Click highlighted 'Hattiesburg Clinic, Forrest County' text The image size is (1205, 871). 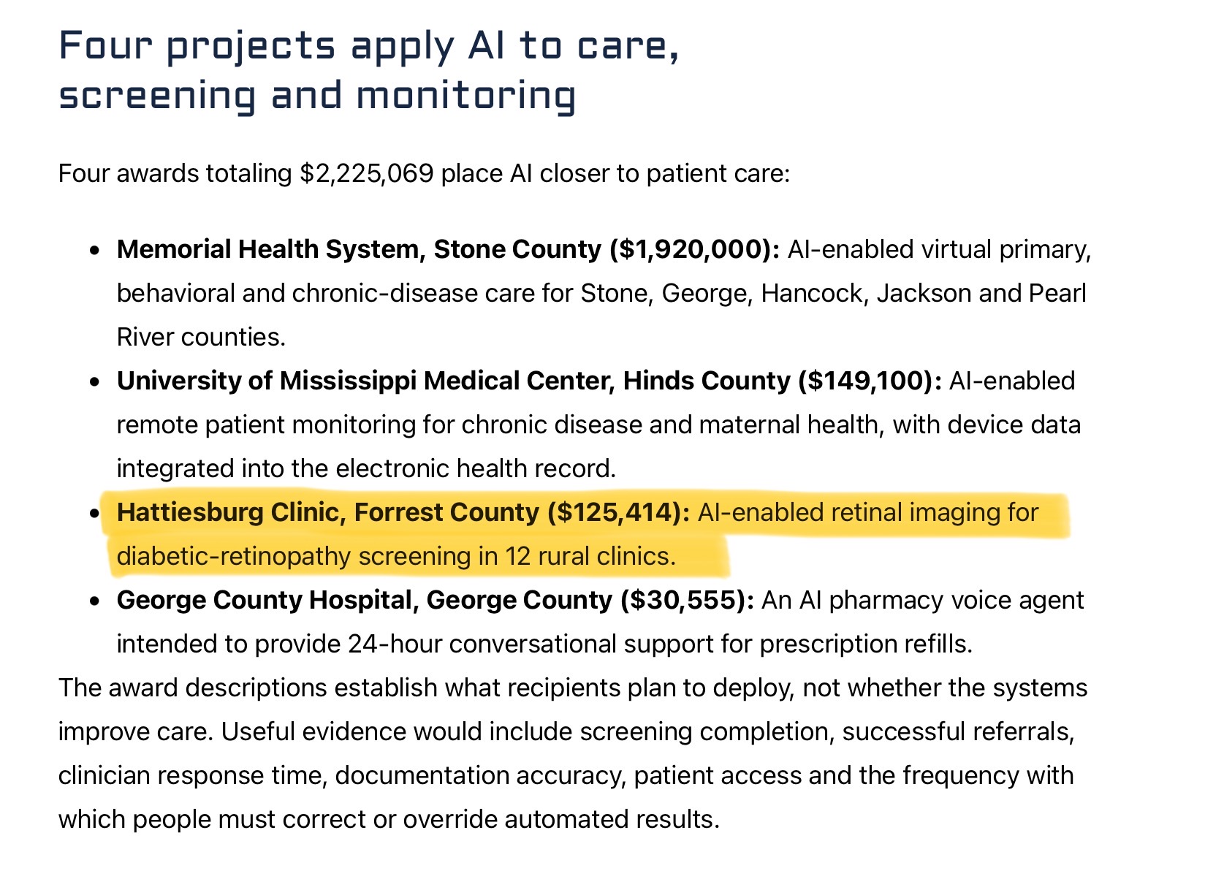point(328,512)
